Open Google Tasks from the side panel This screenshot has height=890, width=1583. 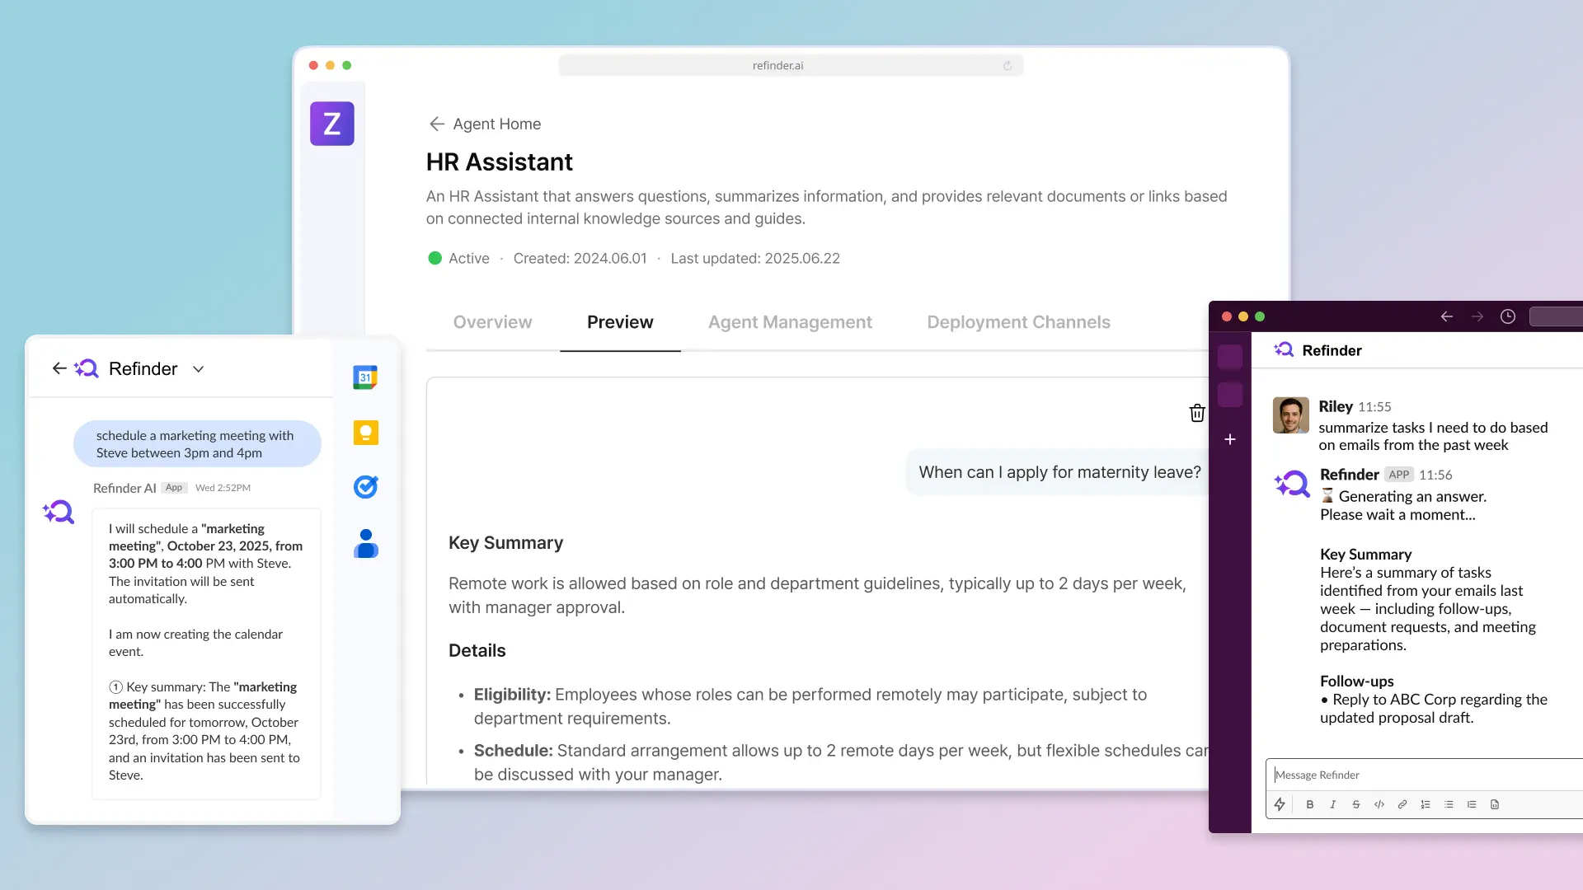pyautogui.click(x=365, y=487)
